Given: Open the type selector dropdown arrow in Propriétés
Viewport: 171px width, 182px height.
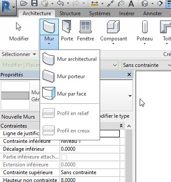Looking at the screenshot, I should click(130, 96).
